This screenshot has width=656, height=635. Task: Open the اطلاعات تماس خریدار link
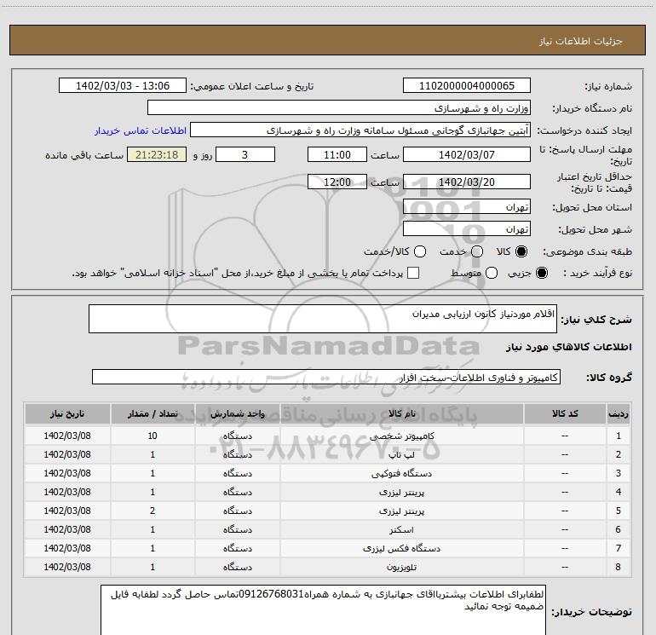[x=141, y=130]
